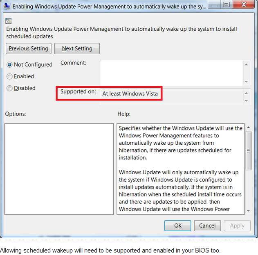
Task: Click the 'At least Windows Vista' text
Action: pos(130,94)
